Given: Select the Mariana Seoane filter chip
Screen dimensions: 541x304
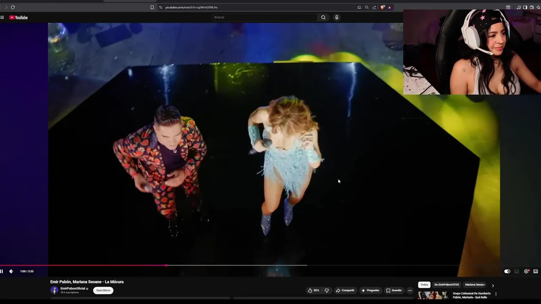Looking at the screenshot, I should (475, 285).
